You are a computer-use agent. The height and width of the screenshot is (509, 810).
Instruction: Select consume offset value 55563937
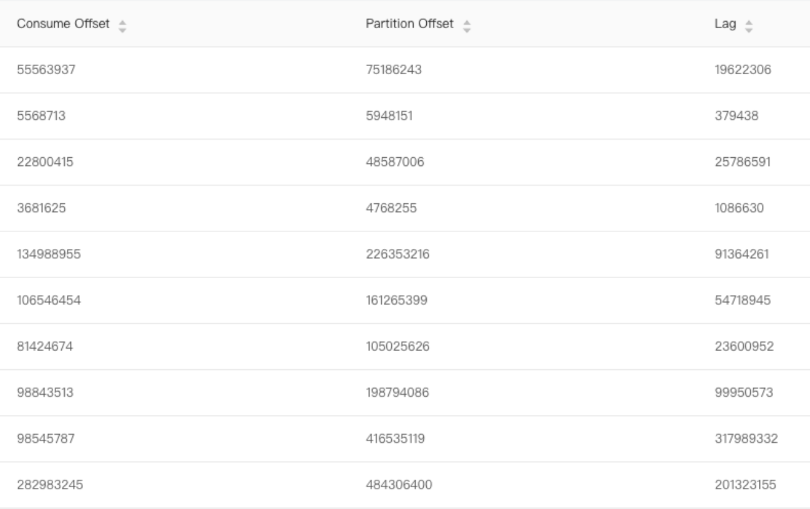pos(46,70)
